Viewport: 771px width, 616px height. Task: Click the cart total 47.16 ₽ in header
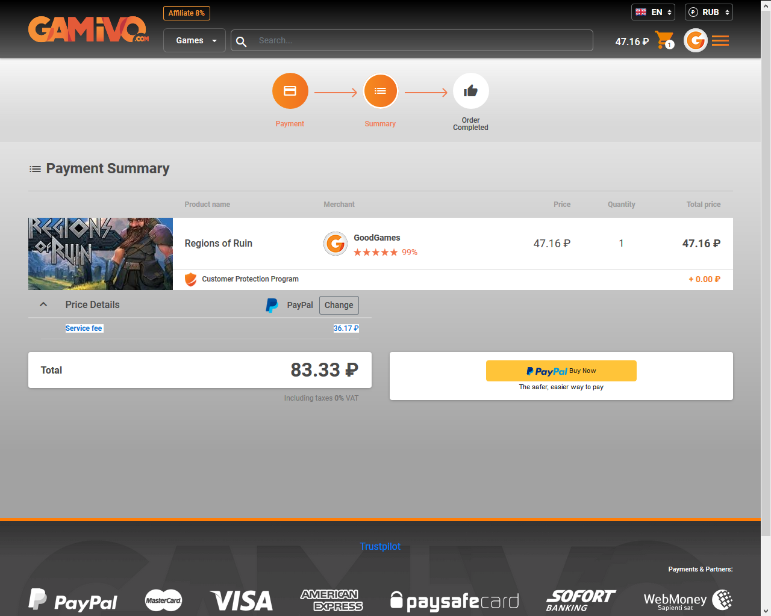pyautogui.click(x=632, y=42)
